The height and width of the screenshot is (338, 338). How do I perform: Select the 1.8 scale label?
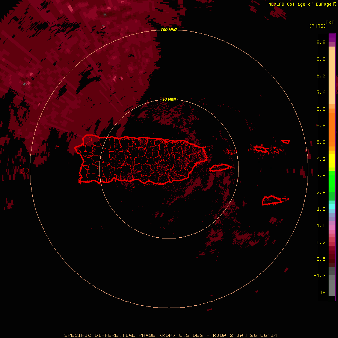click(321, 209)
